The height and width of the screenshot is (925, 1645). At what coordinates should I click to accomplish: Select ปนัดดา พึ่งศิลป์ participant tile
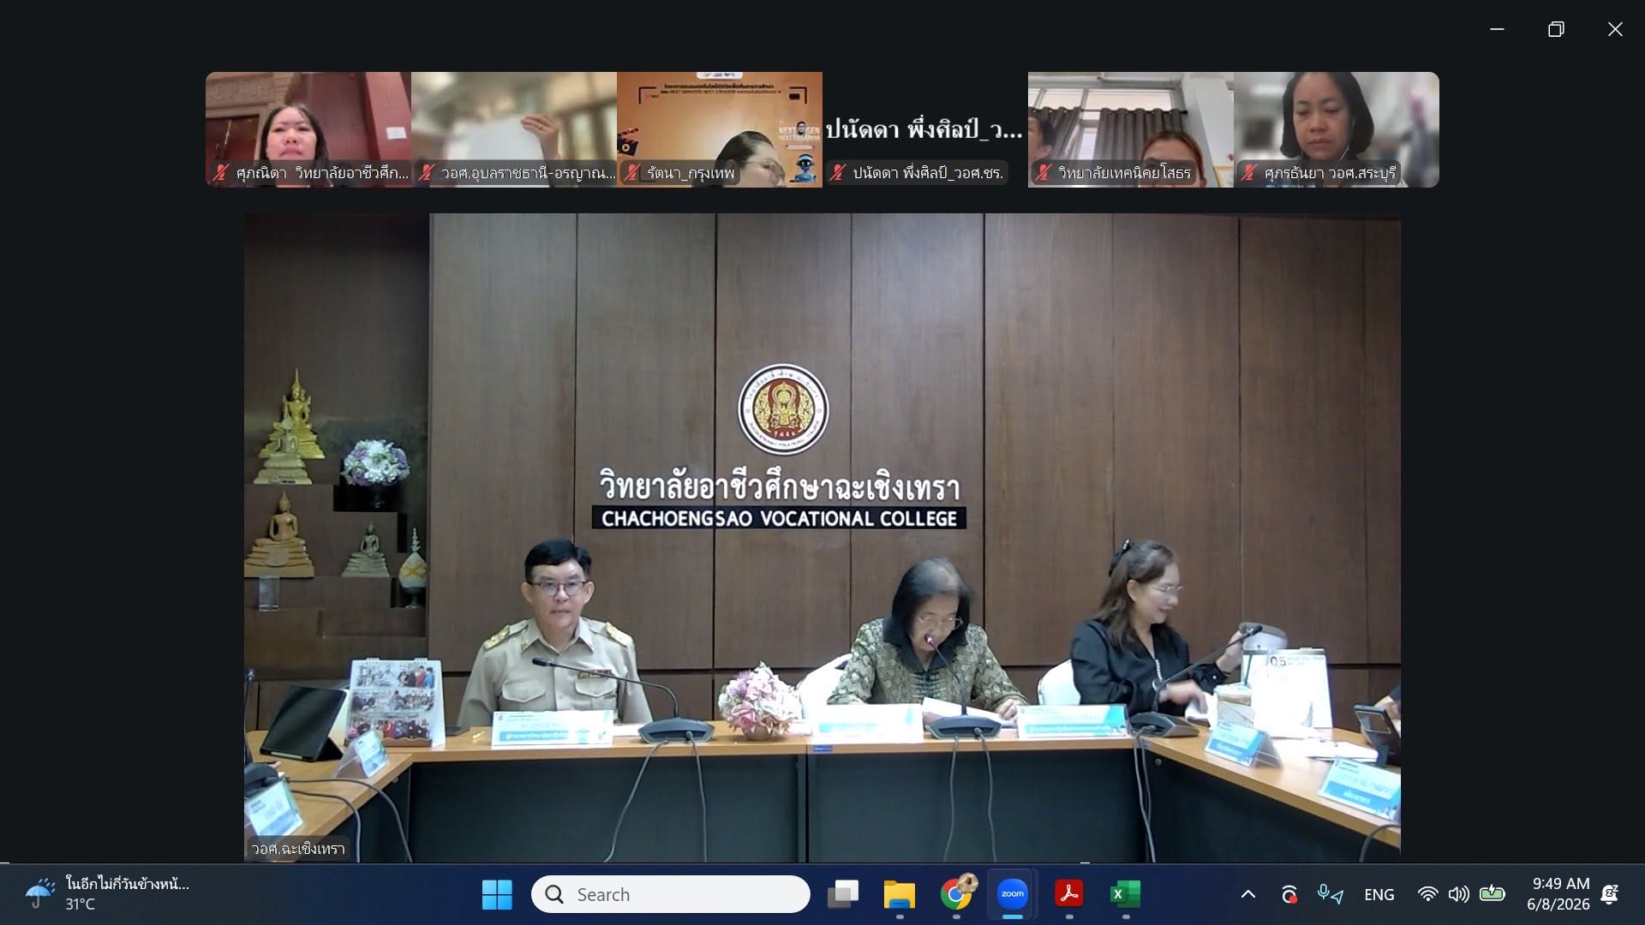(x=925, y=129)
